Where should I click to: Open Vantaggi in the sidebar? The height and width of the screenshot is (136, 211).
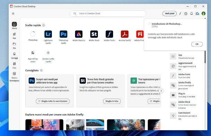point(14,56)
